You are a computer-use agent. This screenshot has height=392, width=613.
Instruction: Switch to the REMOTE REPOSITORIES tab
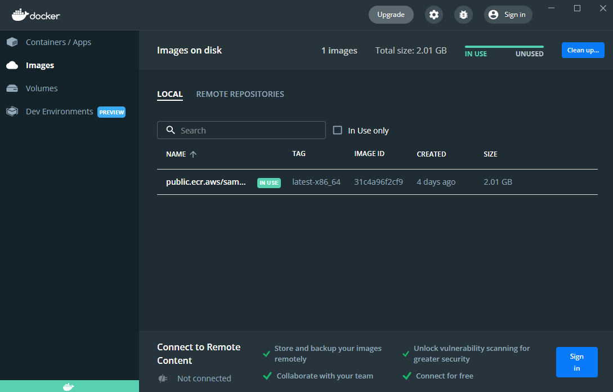coord(240,94)
